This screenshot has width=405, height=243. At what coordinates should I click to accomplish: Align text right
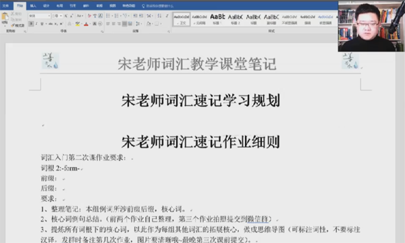[119, 24]
